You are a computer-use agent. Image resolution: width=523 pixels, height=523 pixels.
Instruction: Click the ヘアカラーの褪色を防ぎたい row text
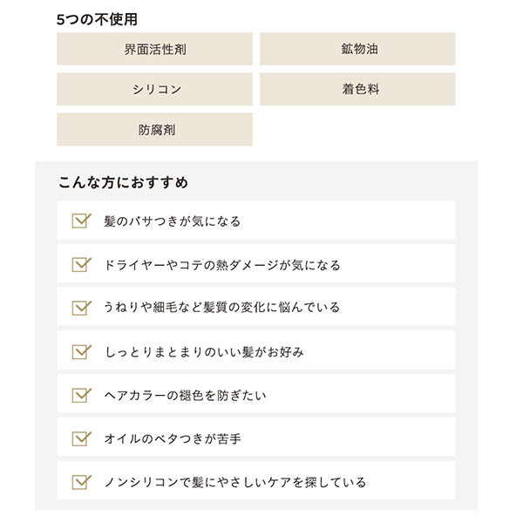click(185, 395)
